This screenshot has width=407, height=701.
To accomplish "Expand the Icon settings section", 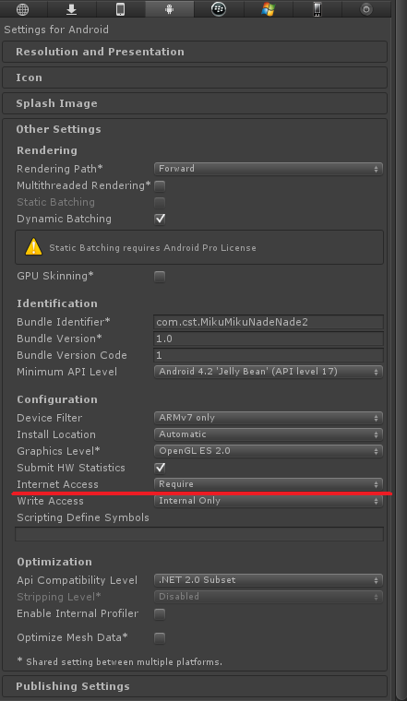I will 195,77.
